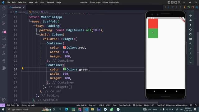Click the emulator power button
The image size is (199, 112).
191,16
